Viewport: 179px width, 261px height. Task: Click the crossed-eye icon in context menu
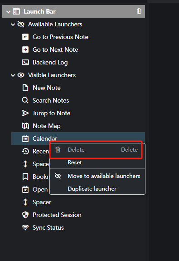coord(58,176)
